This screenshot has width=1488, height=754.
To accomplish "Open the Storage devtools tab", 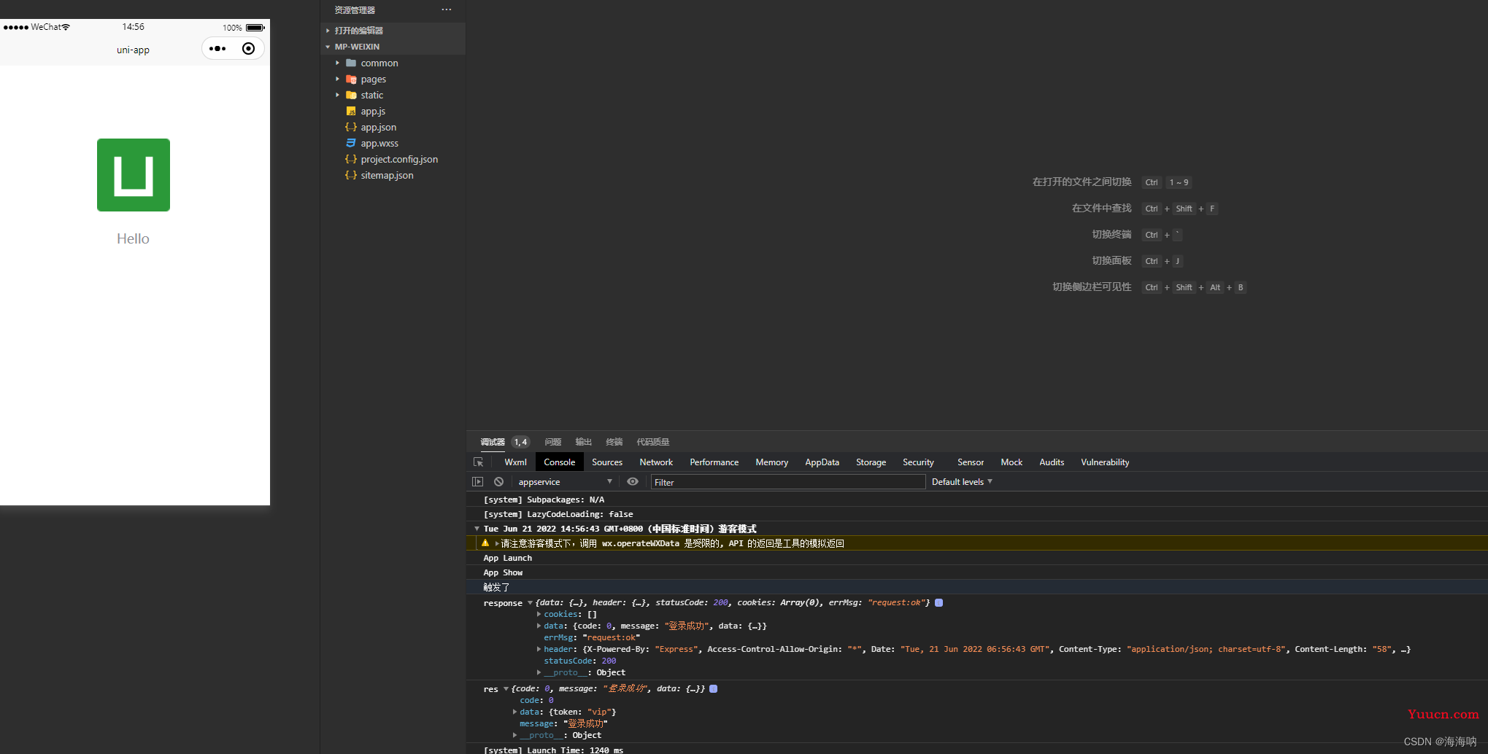I will coord(871,462).
